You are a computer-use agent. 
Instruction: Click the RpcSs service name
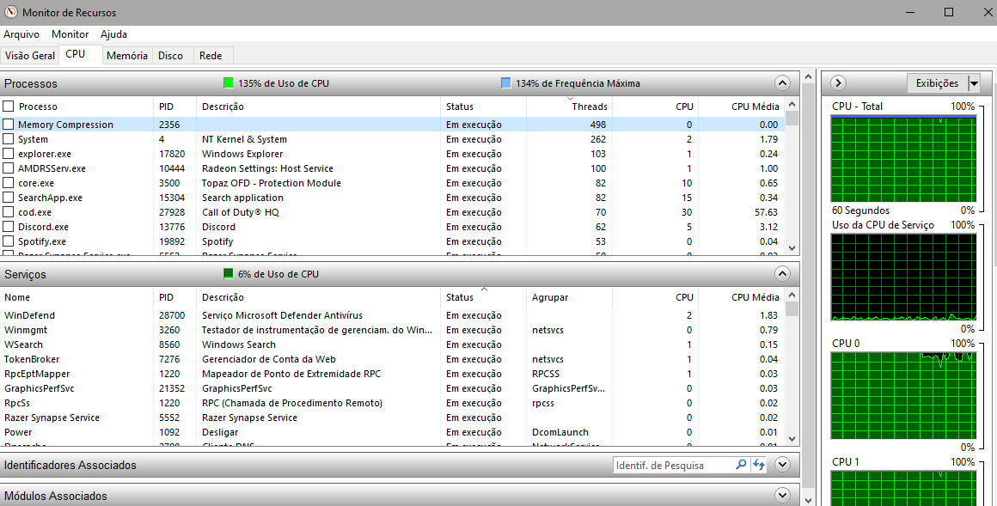17,403
